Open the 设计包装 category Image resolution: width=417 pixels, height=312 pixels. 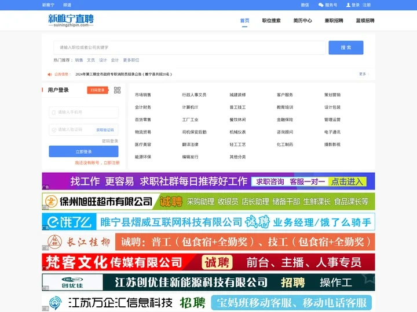coord(332,107)
